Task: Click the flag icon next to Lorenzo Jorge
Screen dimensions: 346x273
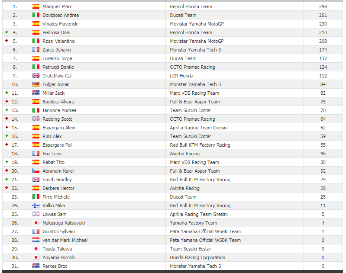Action: click(x=36, y=58)
